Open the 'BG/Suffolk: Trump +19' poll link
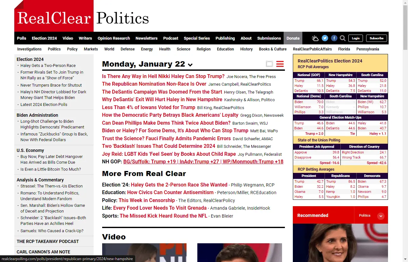This screenshot has height=262, width=408. pos(149,162)
